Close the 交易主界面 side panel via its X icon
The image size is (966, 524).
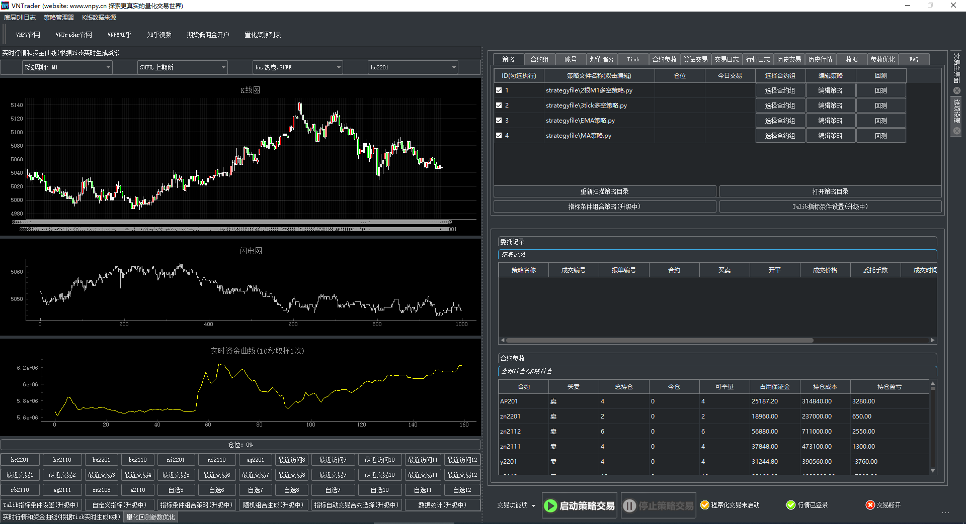point(956,90)
